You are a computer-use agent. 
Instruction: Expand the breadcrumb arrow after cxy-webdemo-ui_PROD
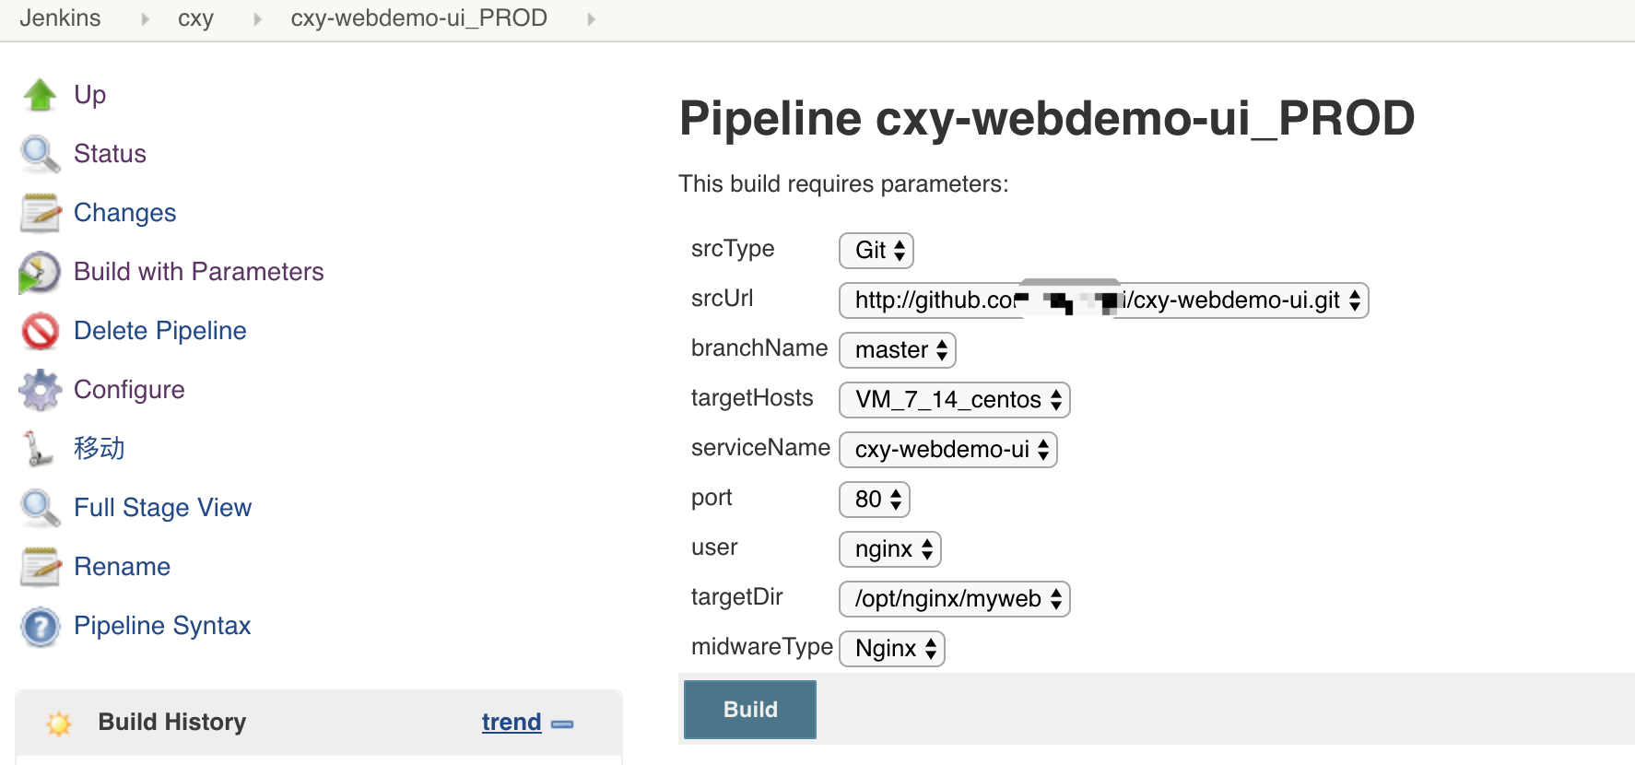coord(591,19)
